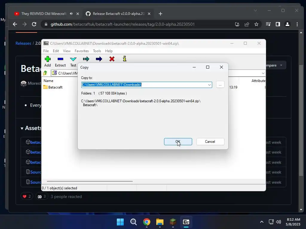Open Windows taskbar Search
Image resolution: width=306 pixels, height=229 pixels.
point(134,222)
